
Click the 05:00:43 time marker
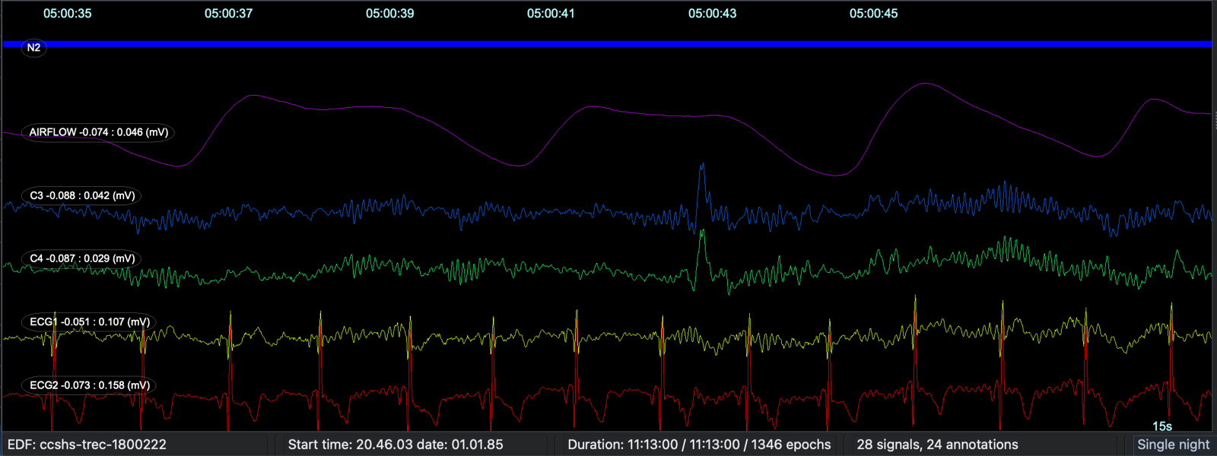712,14
